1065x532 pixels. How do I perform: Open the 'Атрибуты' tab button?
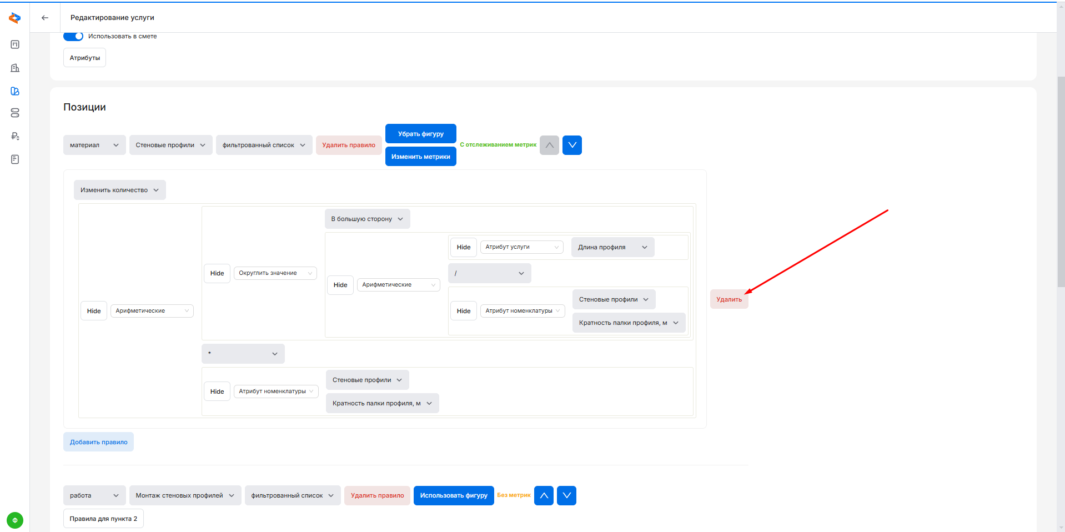[84, 58]
